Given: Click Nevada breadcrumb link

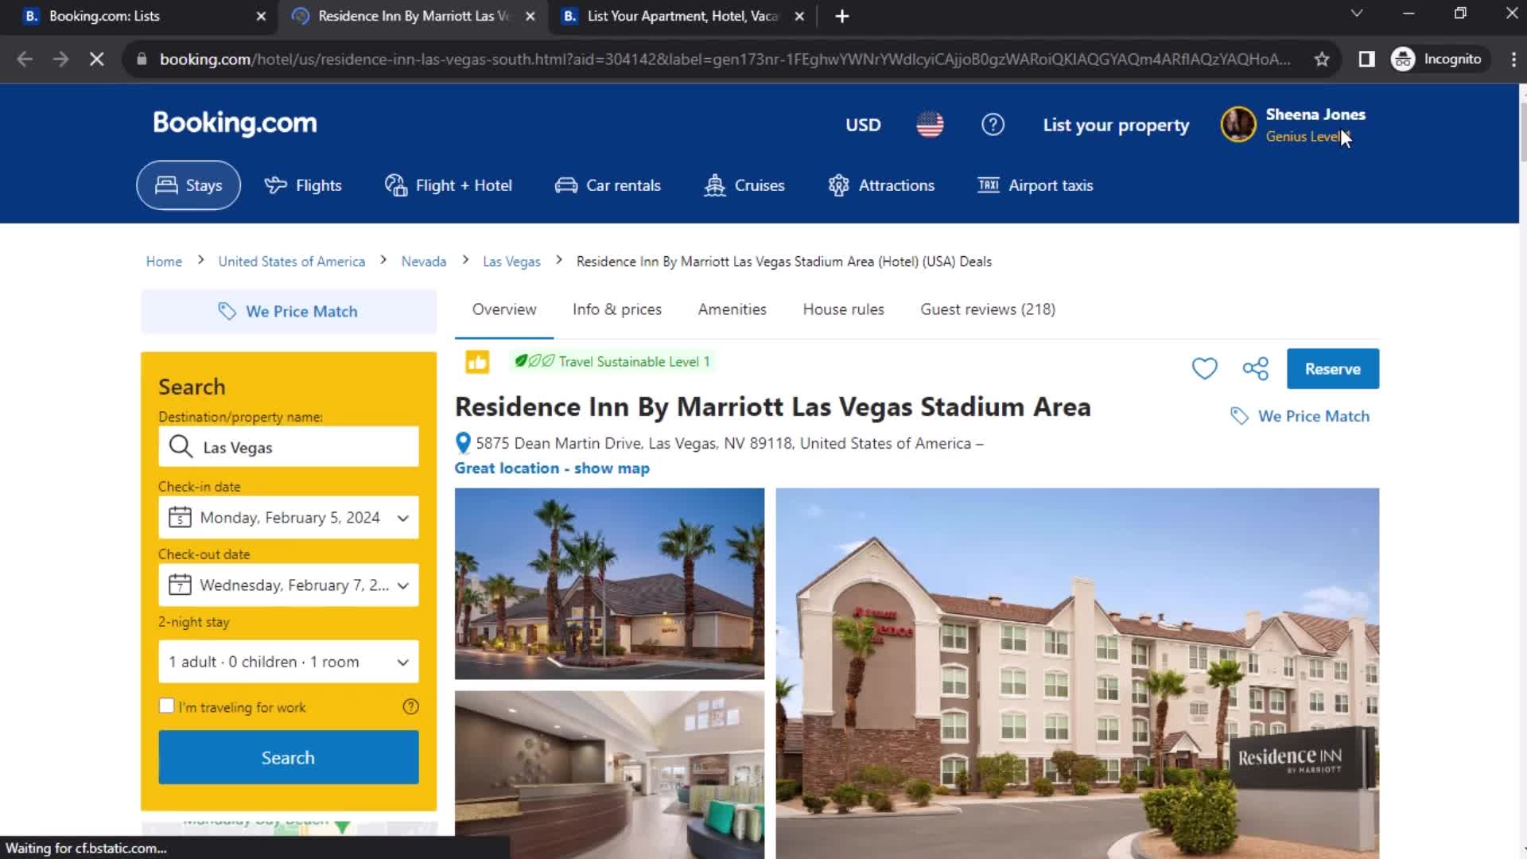Looking at the screenshot, I should pyautogui.click(x=424, y=262).
